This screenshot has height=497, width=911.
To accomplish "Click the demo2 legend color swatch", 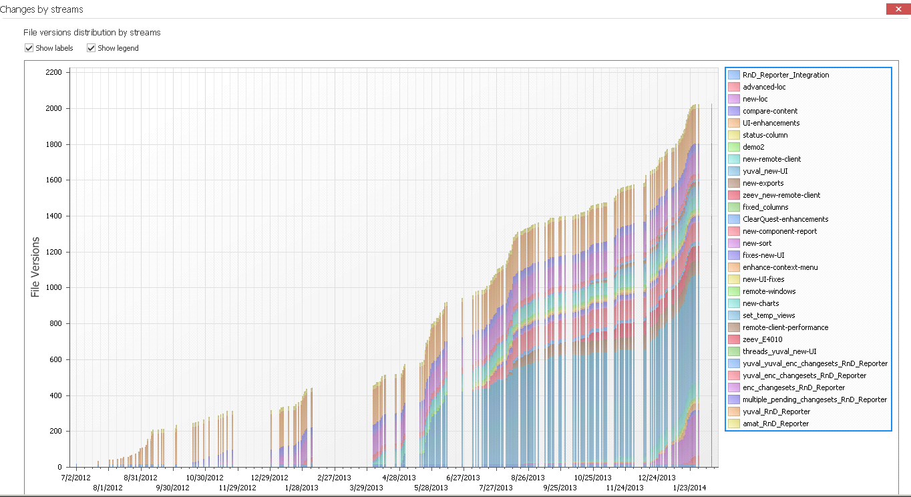I will (733, 147).
